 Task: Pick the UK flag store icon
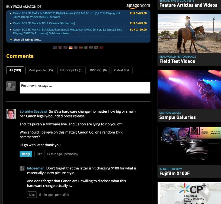[x=65, y=48]
